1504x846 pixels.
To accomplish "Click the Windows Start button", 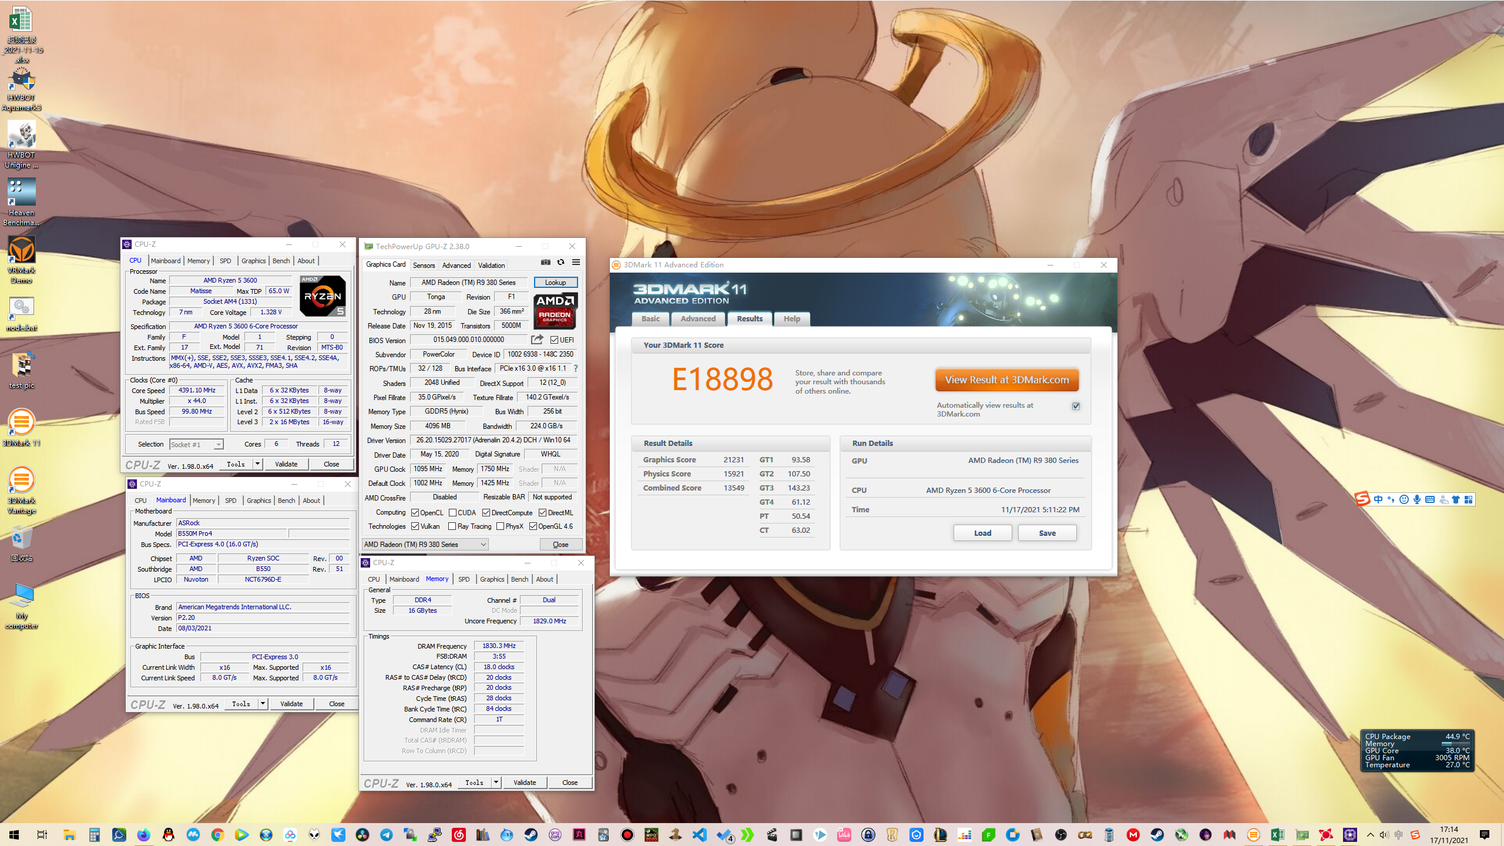I will (14, 835).
